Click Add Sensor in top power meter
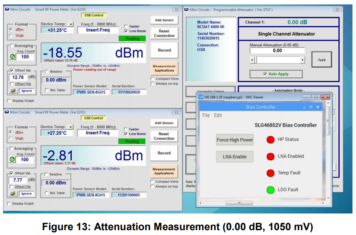The width and height of the screenshot is (356, 235). [165, 20]
